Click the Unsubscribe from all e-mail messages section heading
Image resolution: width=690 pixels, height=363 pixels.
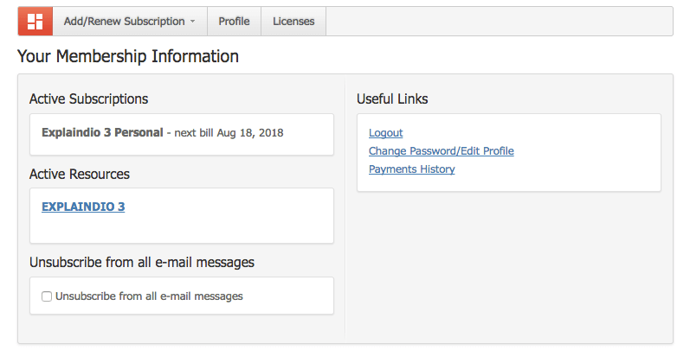coord(142,263)
